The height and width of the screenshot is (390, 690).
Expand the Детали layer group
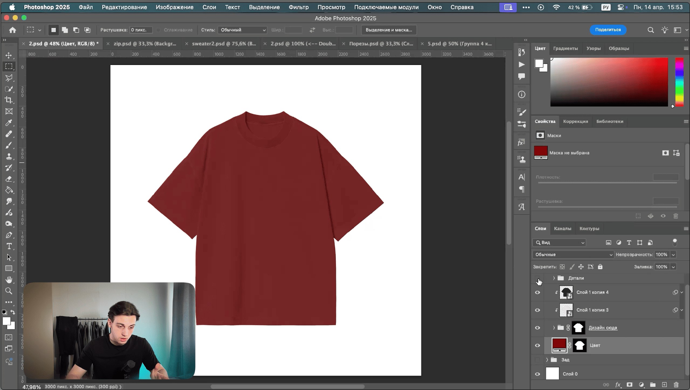(554, 278)
